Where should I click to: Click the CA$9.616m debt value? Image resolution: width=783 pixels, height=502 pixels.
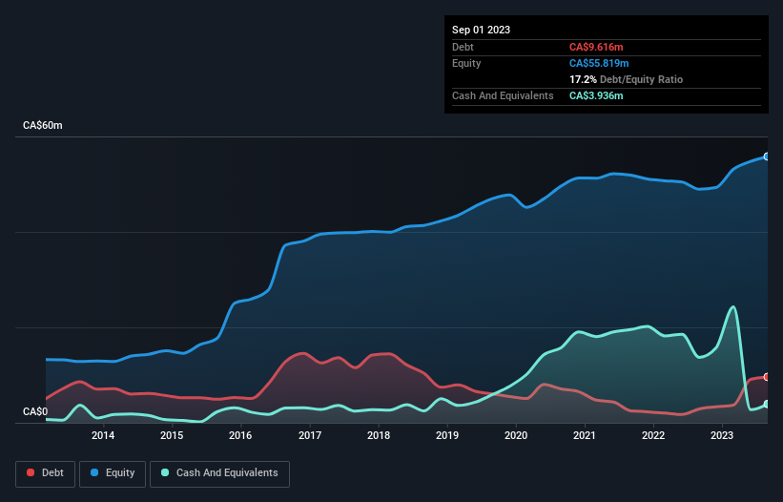point(596,47)
